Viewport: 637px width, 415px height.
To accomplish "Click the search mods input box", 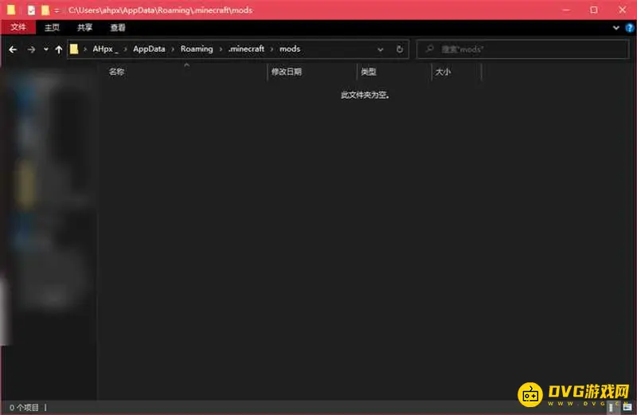I will [526, 49].
